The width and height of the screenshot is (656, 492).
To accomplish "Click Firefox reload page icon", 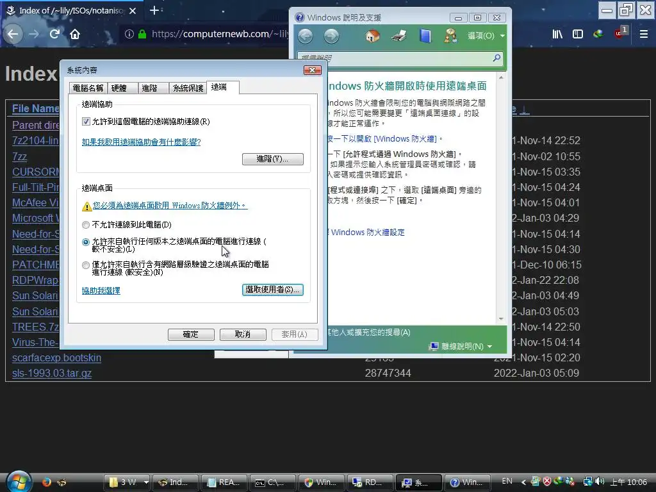I will coord(54,34).
